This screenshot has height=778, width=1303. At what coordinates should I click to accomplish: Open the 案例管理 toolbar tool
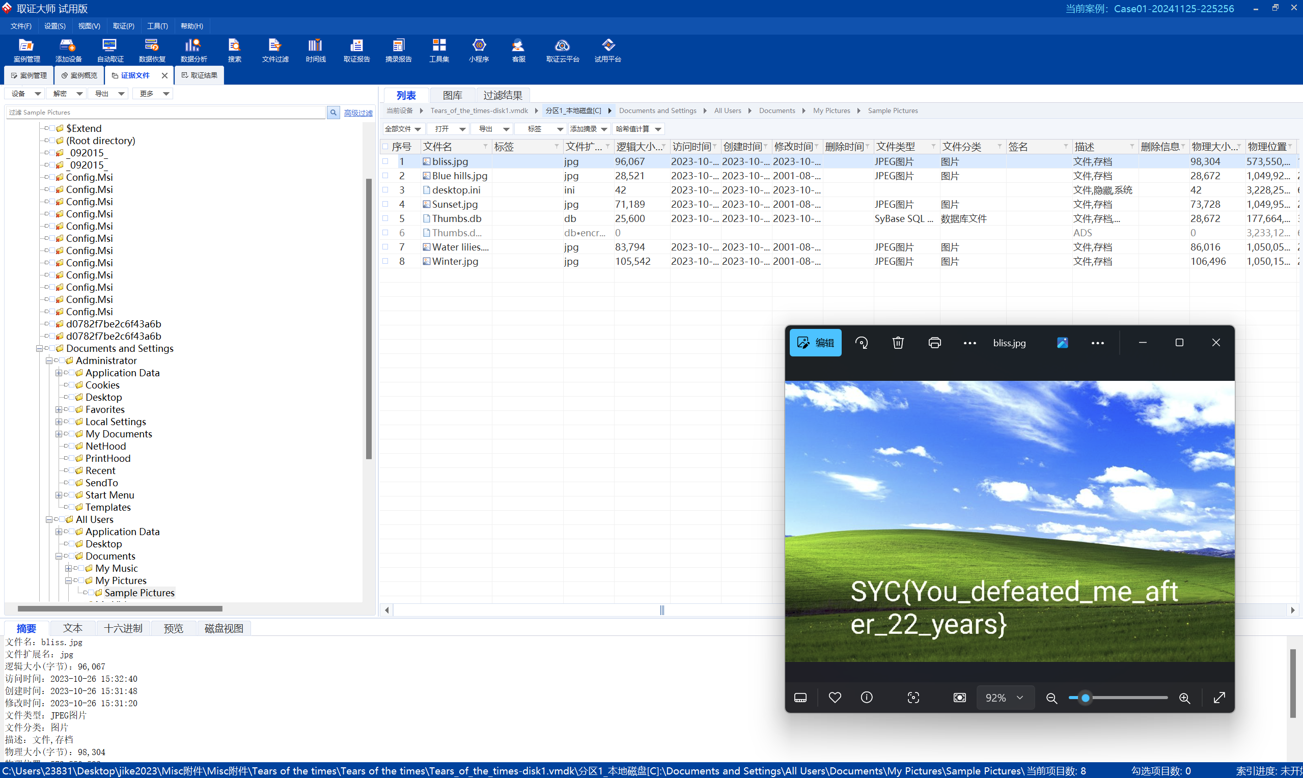[x=26, y=50]
